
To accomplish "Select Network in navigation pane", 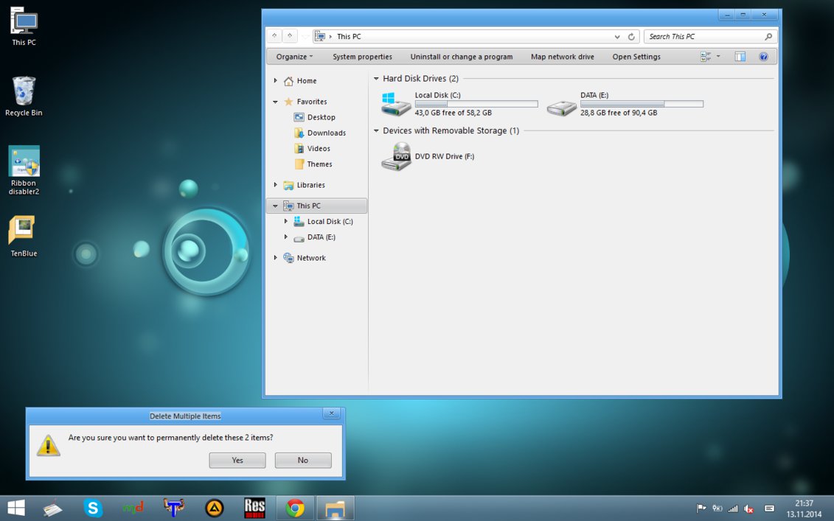I will click(x=305, y=258).
